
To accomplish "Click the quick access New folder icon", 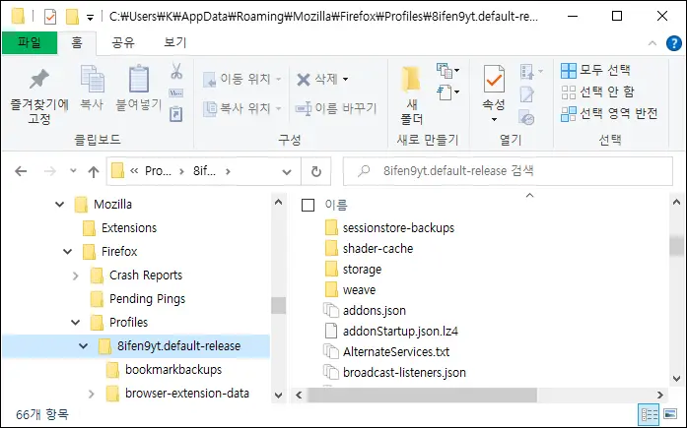I will pyautogui.click(x=72, y=17).
